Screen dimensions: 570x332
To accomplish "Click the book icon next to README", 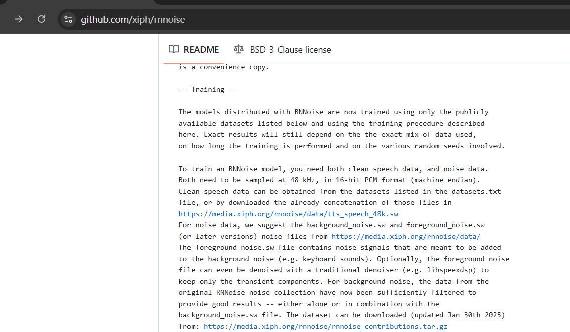I will click(174, 49).
